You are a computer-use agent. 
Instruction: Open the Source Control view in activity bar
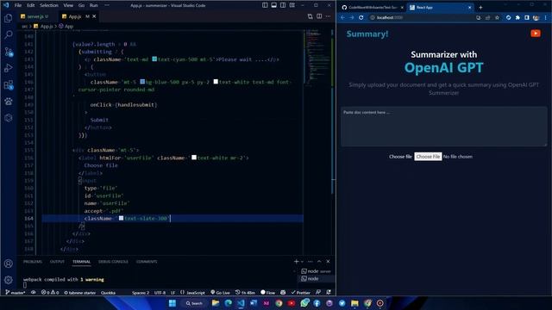pos(9,52)
